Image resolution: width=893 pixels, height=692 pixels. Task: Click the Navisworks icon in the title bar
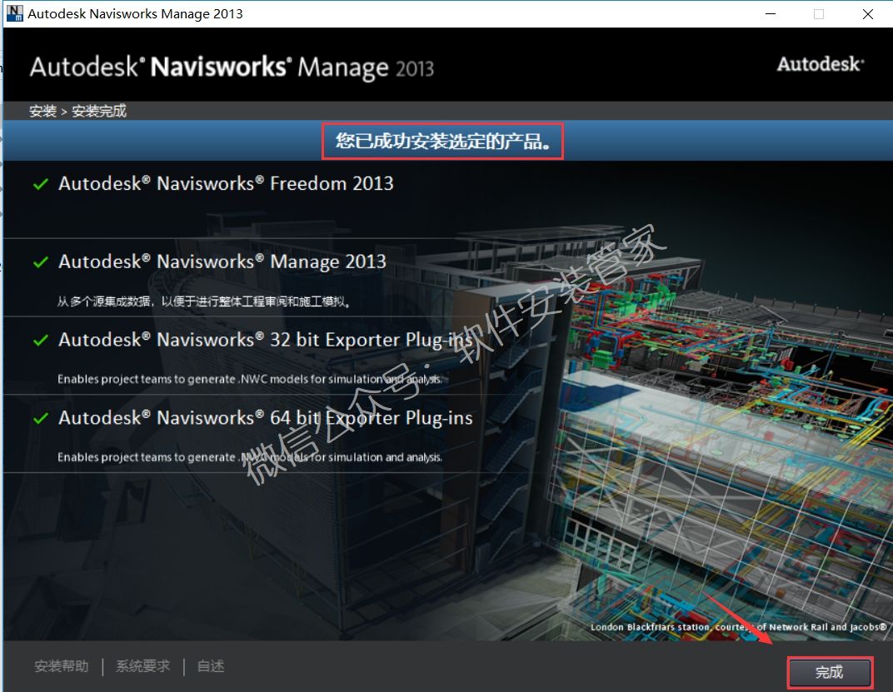pos(14,13)
